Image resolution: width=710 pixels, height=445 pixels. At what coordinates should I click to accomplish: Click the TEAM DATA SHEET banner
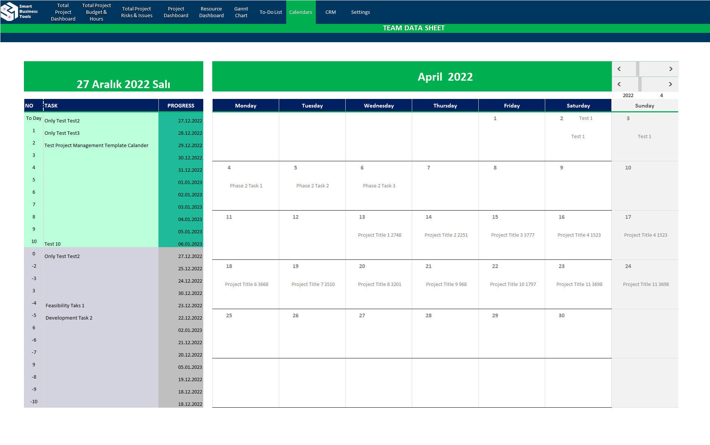tap(413, 28)
